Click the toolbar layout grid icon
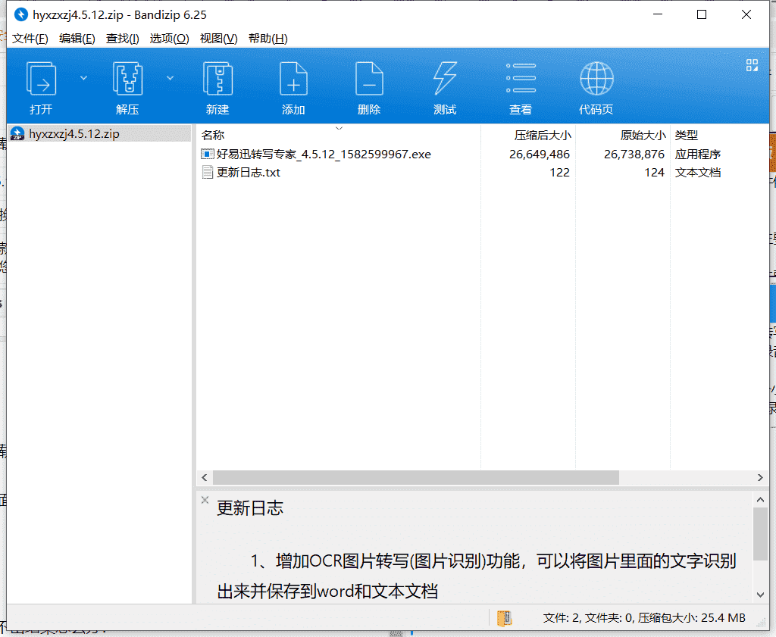 (x=752, y=65)
